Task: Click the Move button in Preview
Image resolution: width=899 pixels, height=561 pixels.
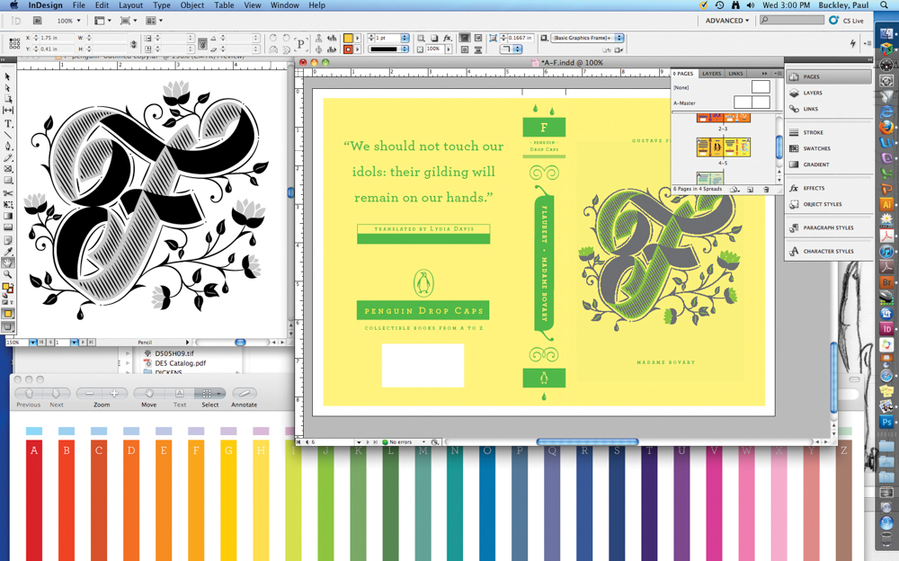Action: coord(148,394)
